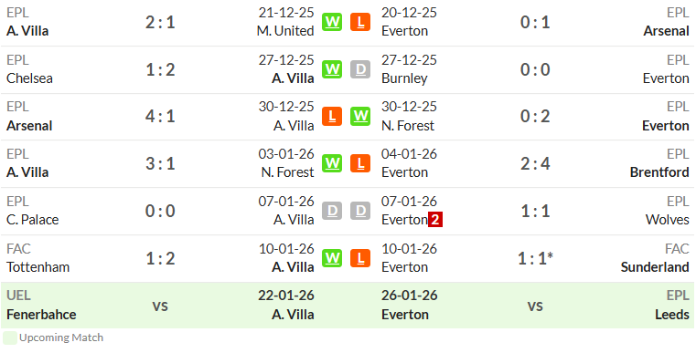Click the orange L badge beside Everton 20-12-25
Screen dimensions: 696x353
(x=360, y=22)
